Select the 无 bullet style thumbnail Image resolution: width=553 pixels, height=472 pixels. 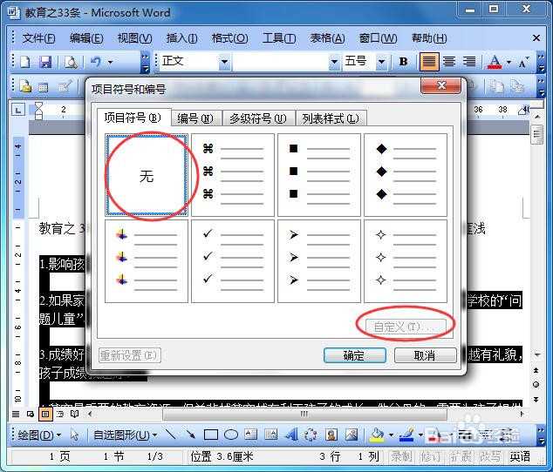click(x=147, y=175)
